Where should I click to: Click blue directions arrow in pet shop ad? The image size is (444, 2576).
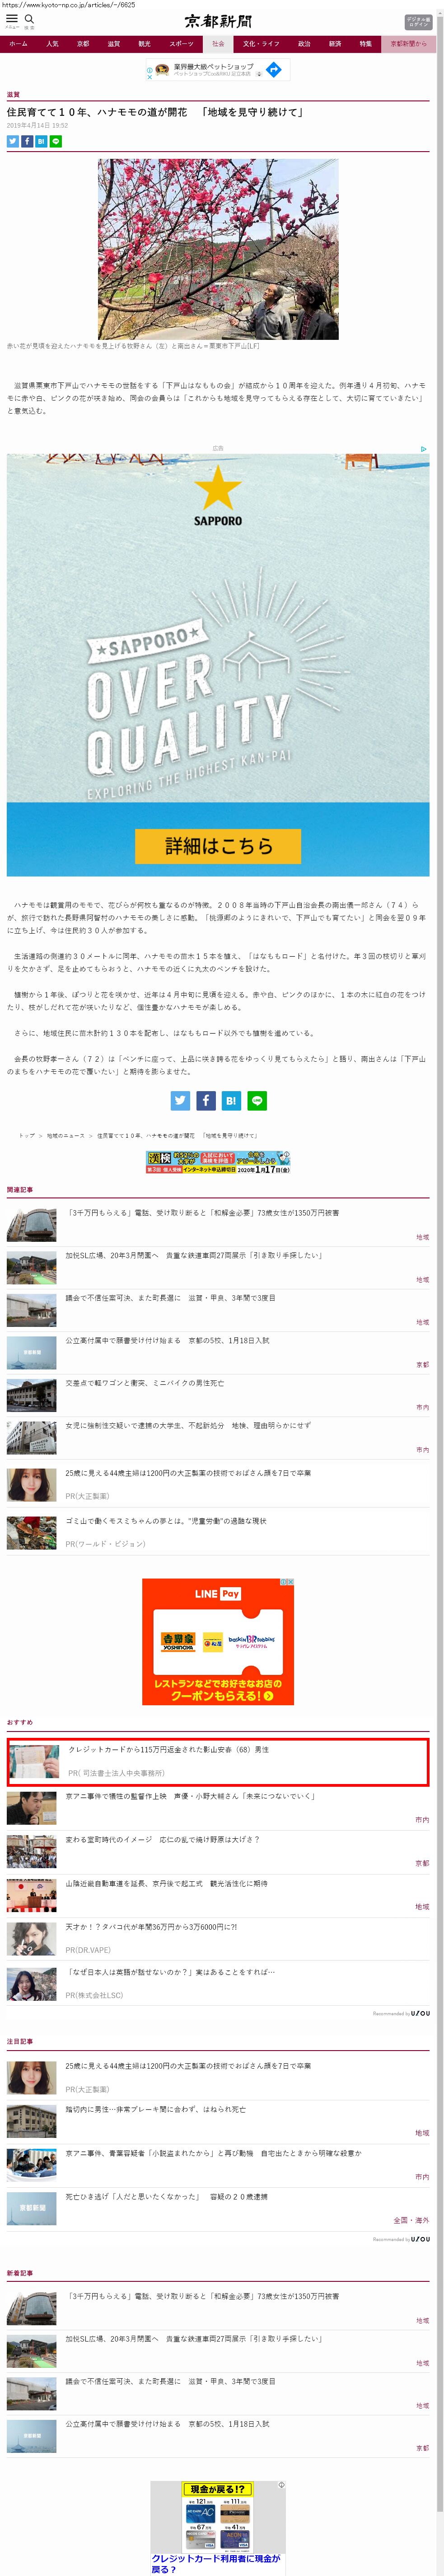[272, 69]
